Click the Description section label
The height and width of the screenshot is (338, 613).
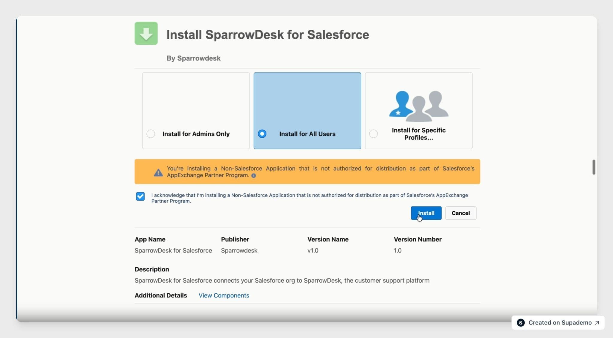click(x=152, y=269)
